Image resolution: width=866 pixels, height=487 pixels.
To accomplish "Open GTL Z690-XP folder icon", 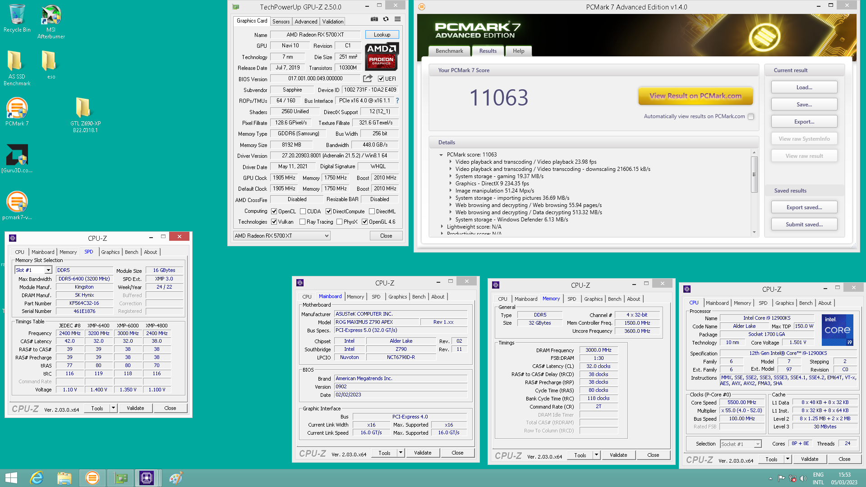I will (85, 115).
